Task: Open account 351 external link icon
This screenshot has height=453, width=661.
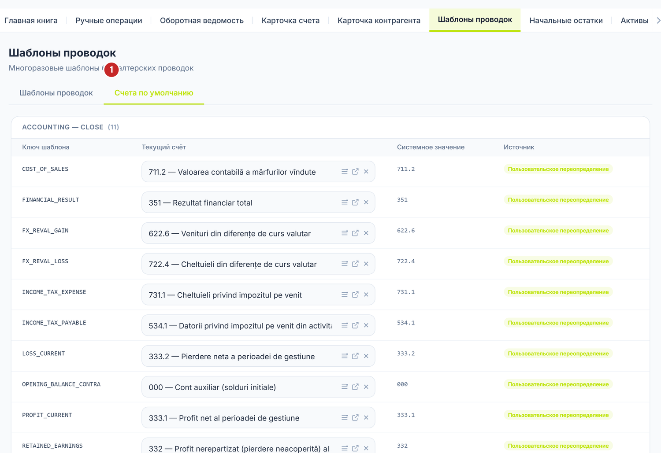Action: tap(355, 203)
